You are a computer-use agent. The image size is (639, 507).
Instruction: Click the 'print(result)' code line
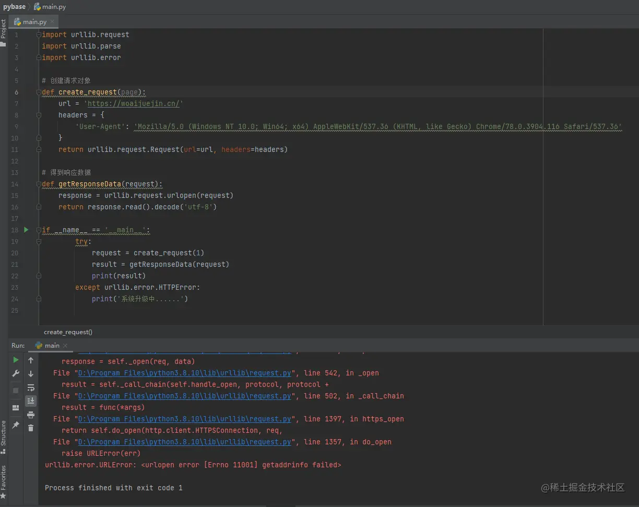[119, 276]
